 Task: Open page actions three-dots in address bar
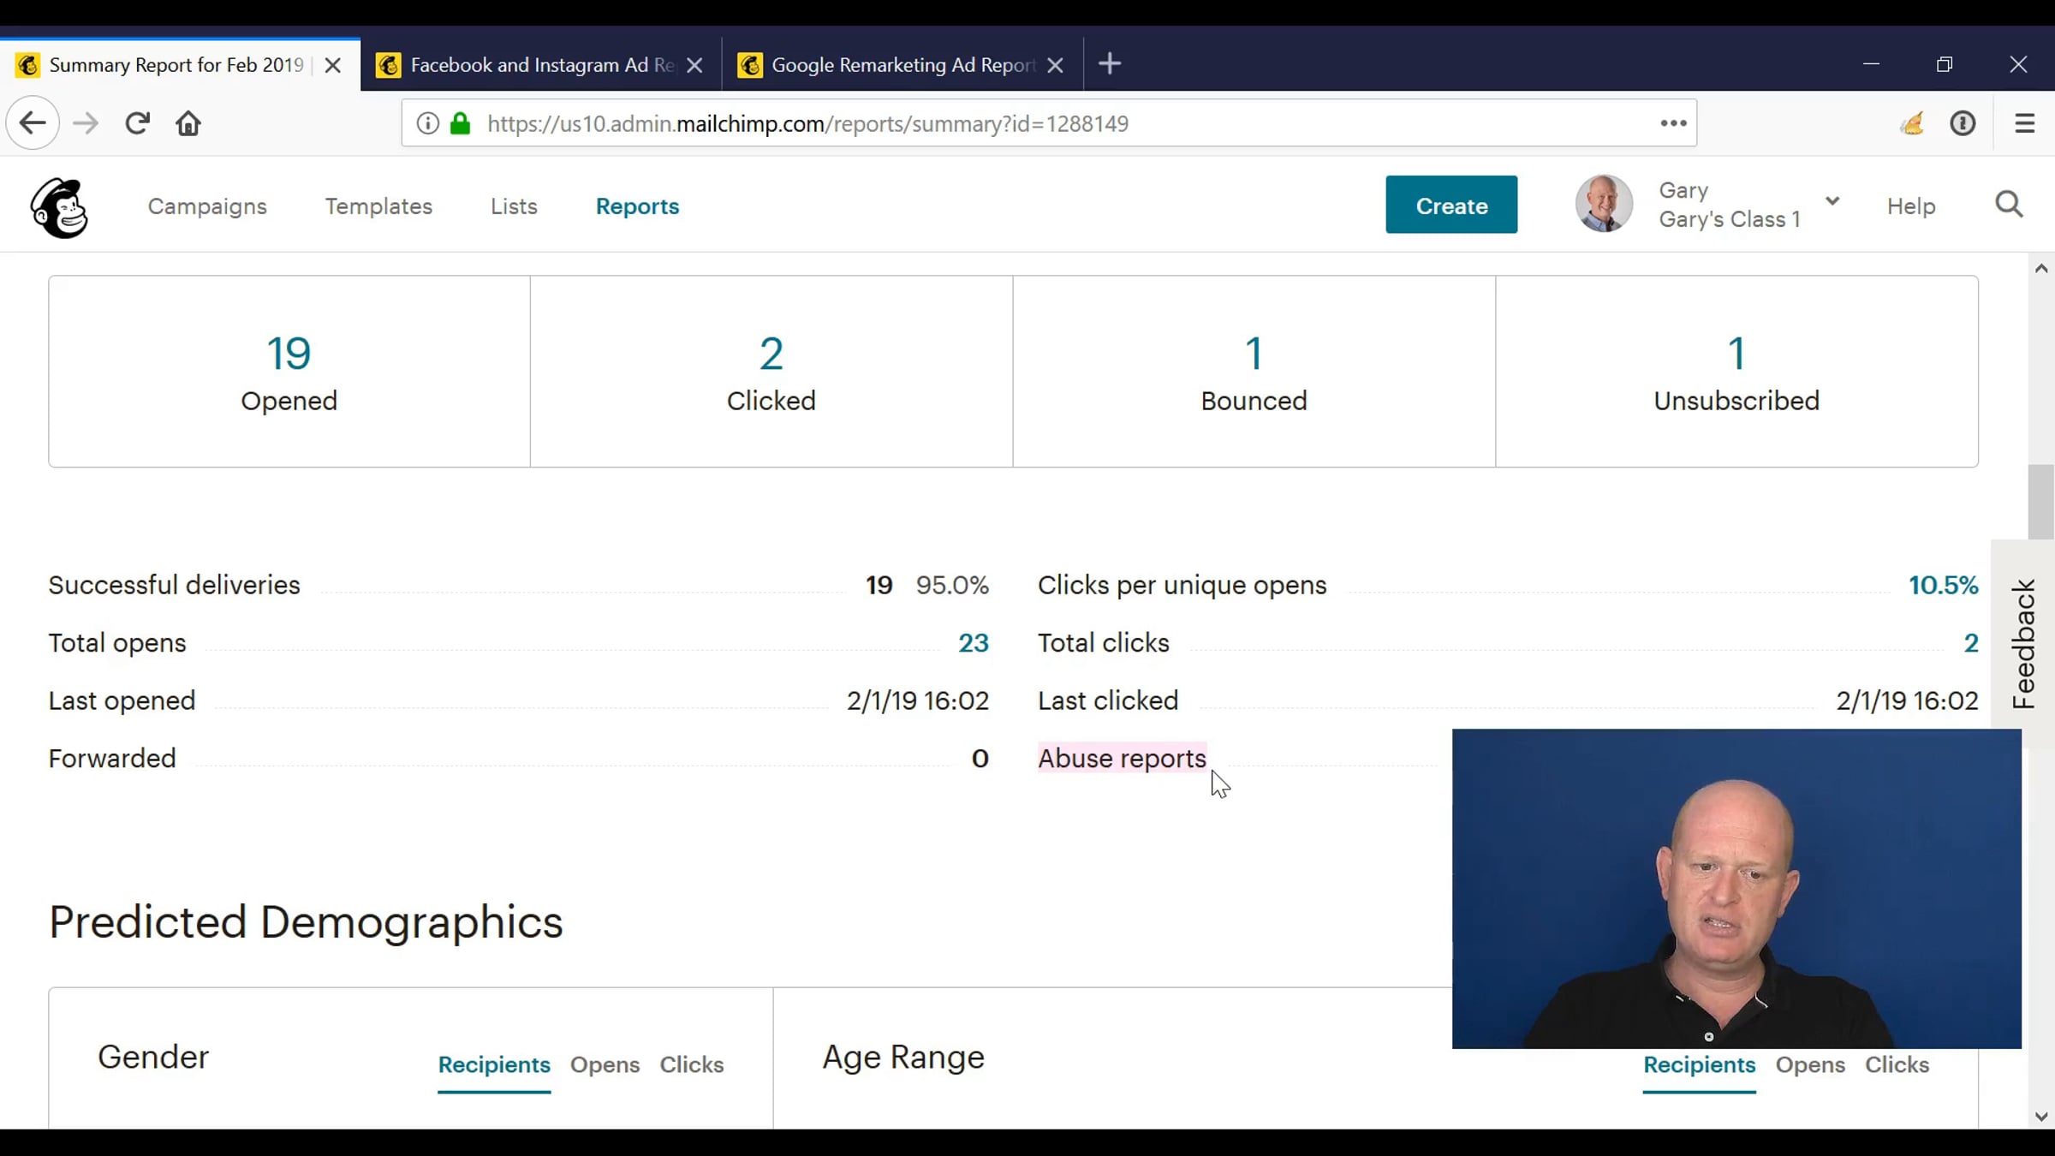click(1673, 123)
